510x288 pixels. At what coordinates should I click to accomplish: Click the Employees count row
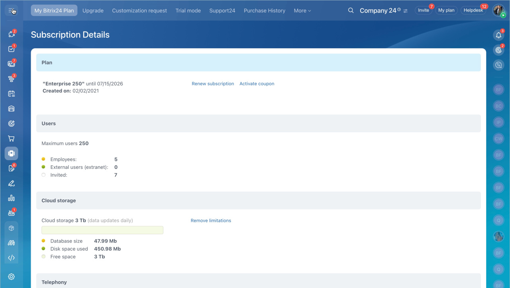point(80,159)
